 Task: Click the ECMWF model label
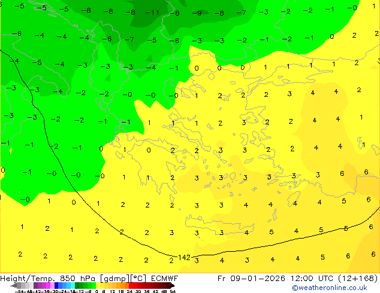[x=165, y=279]
